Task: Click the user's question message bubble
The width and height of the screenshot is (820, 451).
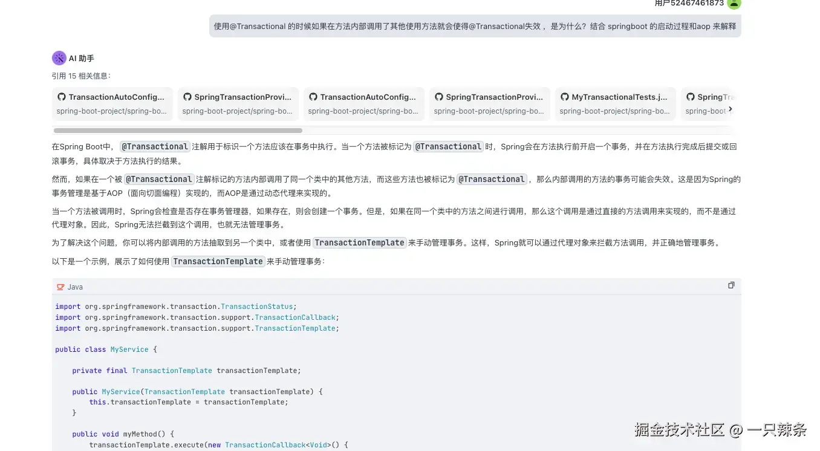Action: click(x=475, y=25)
